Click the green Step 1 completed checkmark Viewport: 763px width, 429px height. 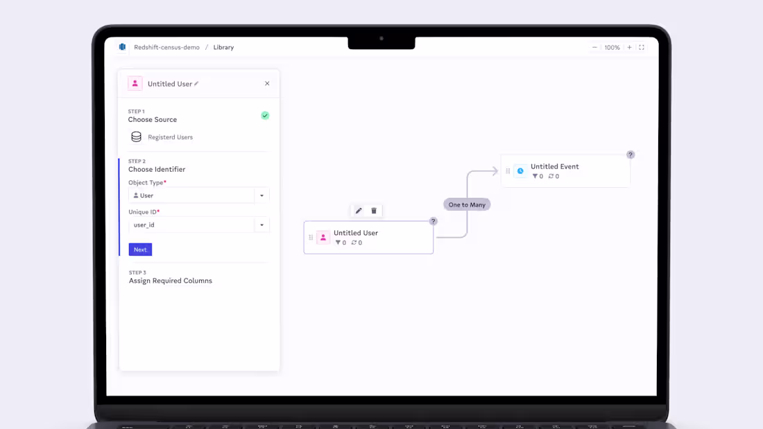[x=265, y=115]
